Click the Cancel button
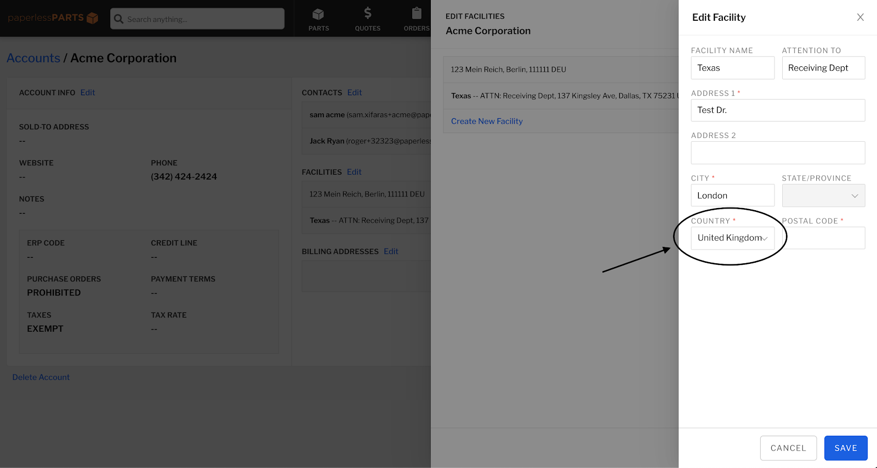This screenshot has width=877, height=468. point(788,448)
